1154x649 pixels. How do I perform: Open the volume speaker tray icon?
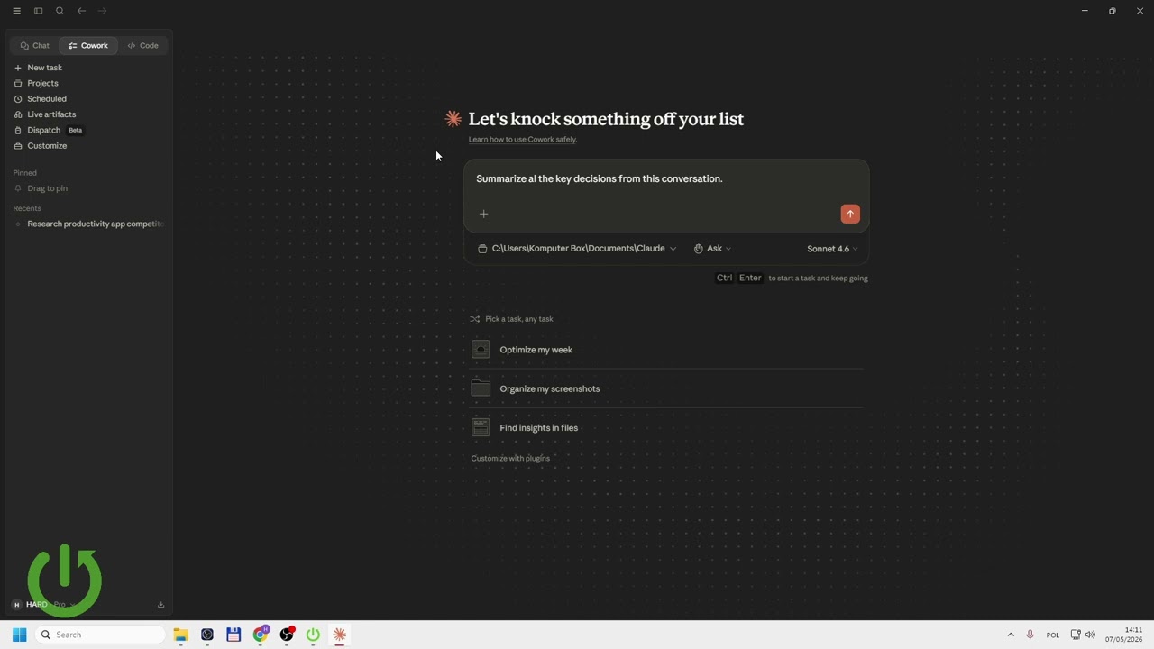coord(1090,635)
